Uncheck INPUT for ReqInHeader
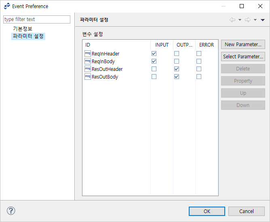 (x=154, y=53)
